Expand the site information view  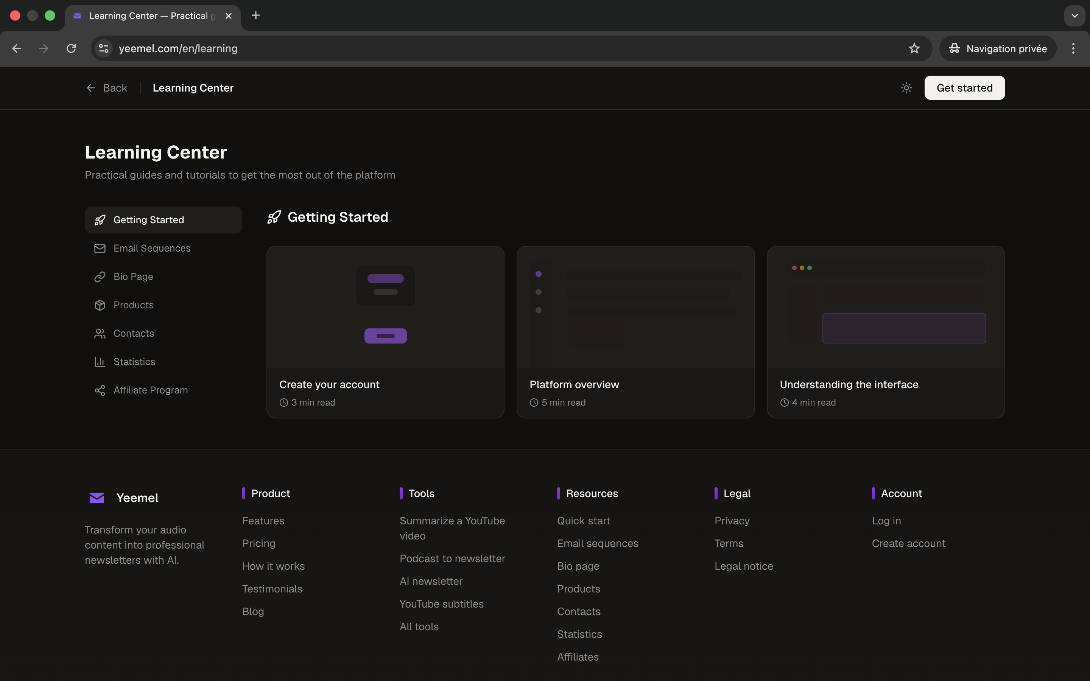[x=103, y=48]
